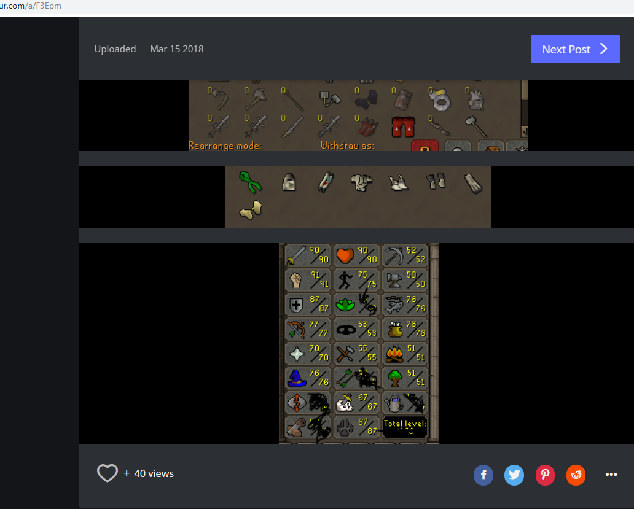Viewport: 634px width, 509px height.
Task: Click the 'Withdraw as:' label
Action: click(x=347, y=146)
